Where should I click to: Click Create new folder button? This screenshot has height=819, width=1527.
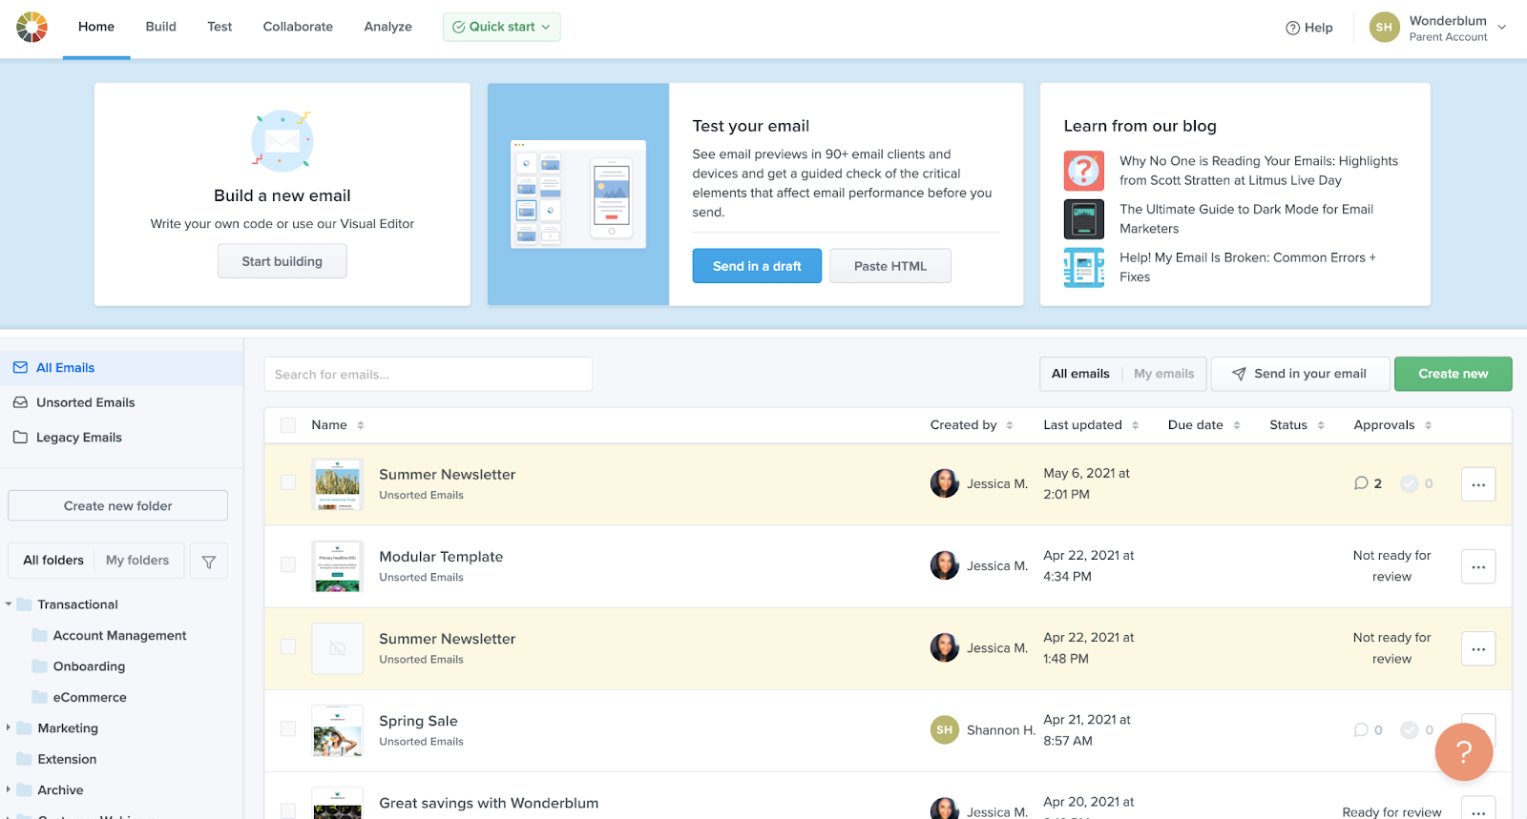pyautogui.click(x=118, y=506)
